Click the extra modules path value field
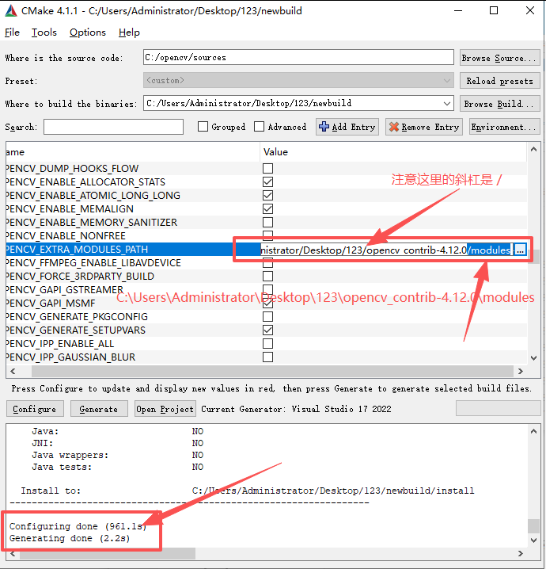Screen dimensions: 546x569 386,250
